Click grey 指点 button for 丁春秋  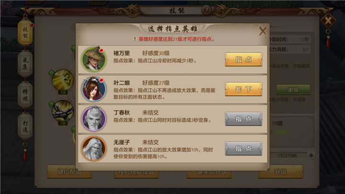[x=243, y=119]
